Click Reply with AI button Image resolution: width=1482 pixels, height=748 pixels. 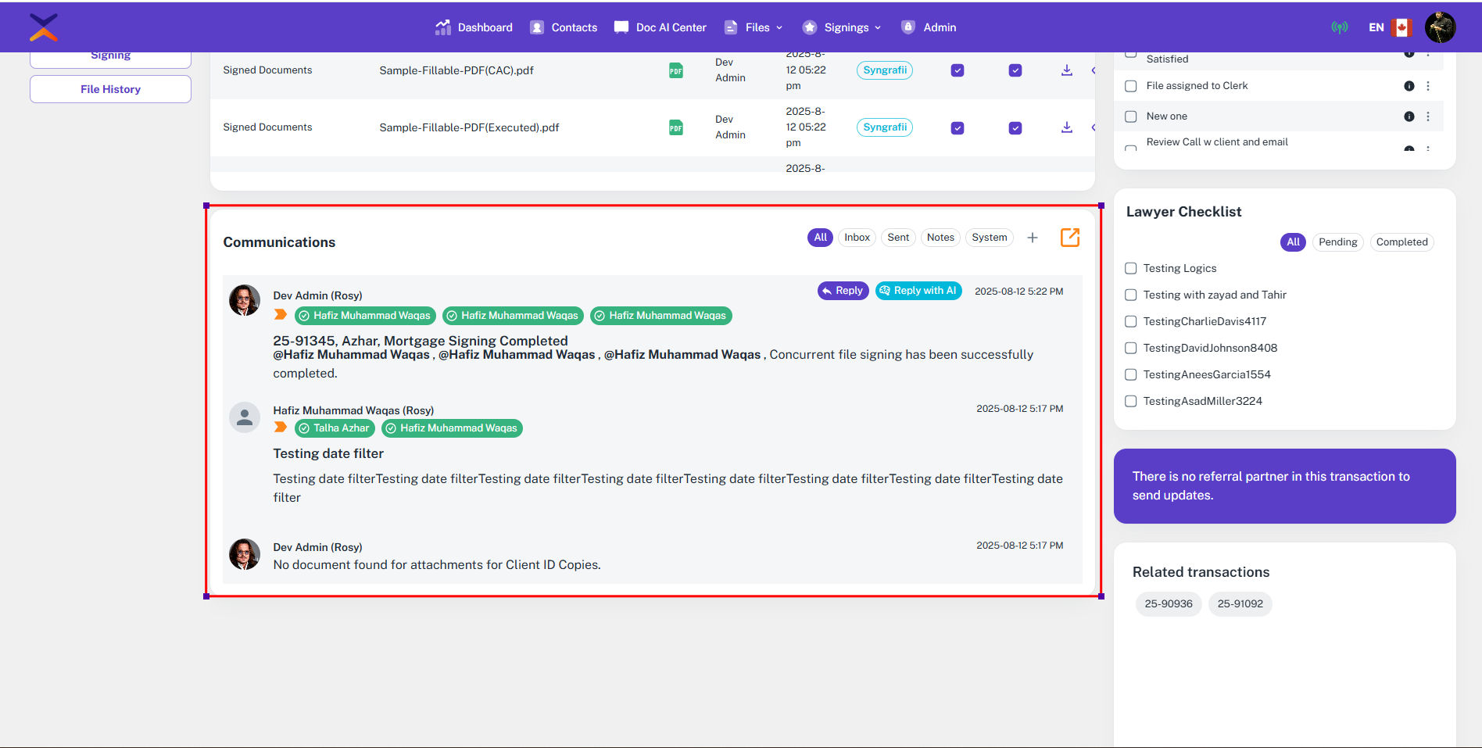[918, 291]
